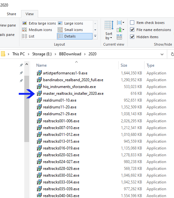Open the Group by dropdown icon
The image size is (174, 198).
(x=120, y=23)
